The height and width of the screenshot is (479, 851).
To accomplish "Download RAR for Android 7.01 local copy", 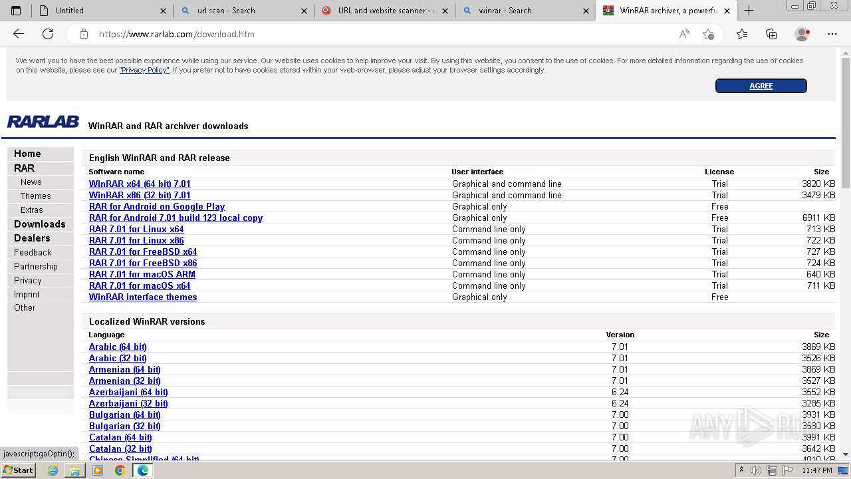I will tap(176, 218).
